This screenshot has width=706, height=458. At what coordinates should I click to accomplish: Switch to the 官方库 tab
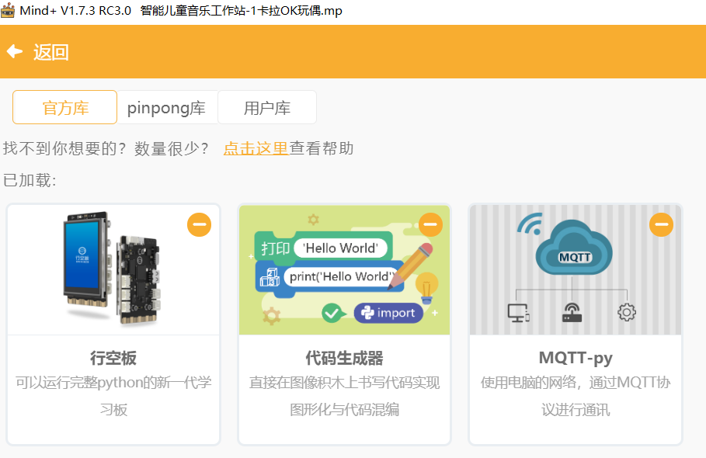coord(65,108)
